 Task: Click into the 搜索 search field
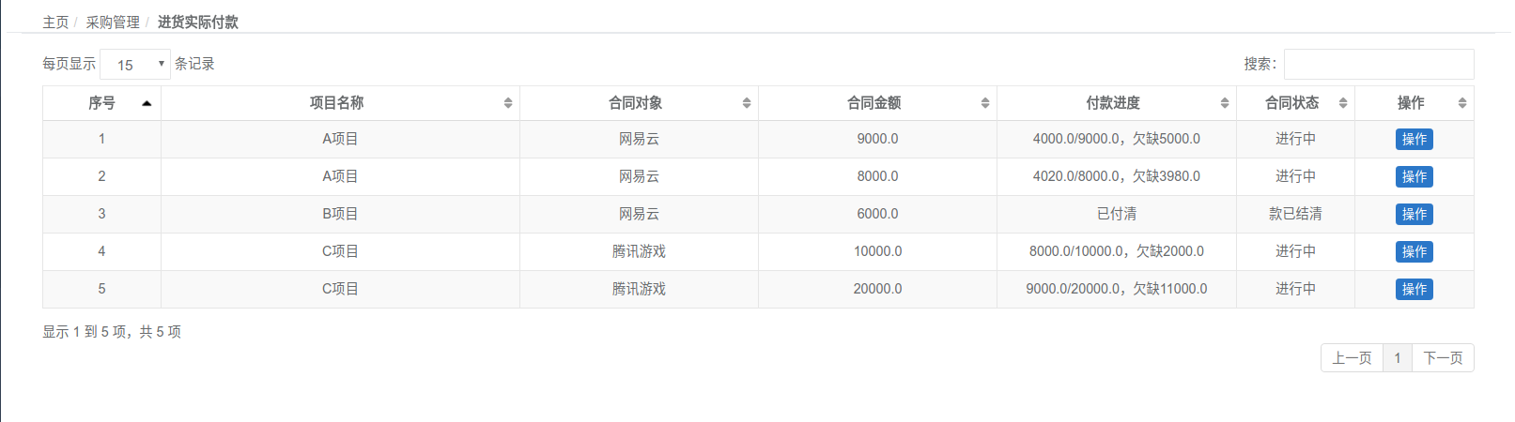click(1378, 65)
